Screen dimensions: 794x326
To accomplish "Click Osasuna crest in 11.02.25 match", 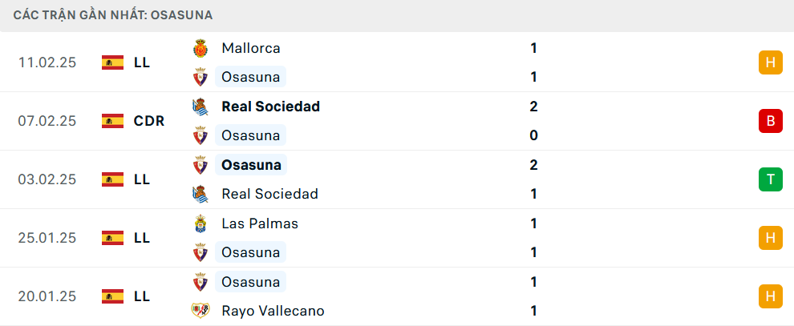I will [x=200, y=77].
